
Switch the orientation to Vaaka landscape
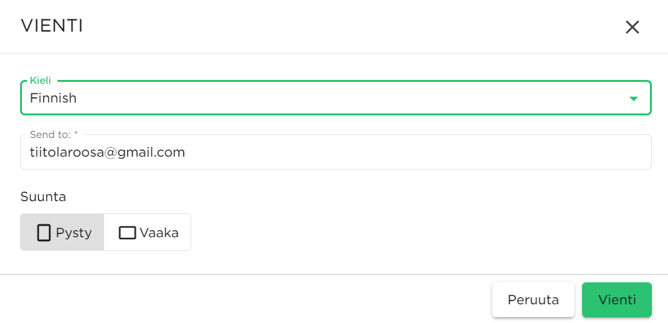(147, 232)
